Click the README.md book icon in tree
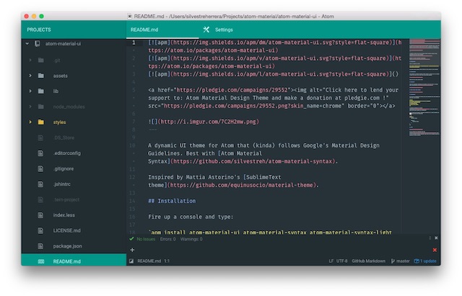Image resolution: width=462 pixels, height=296 pixels. [41, 261]
